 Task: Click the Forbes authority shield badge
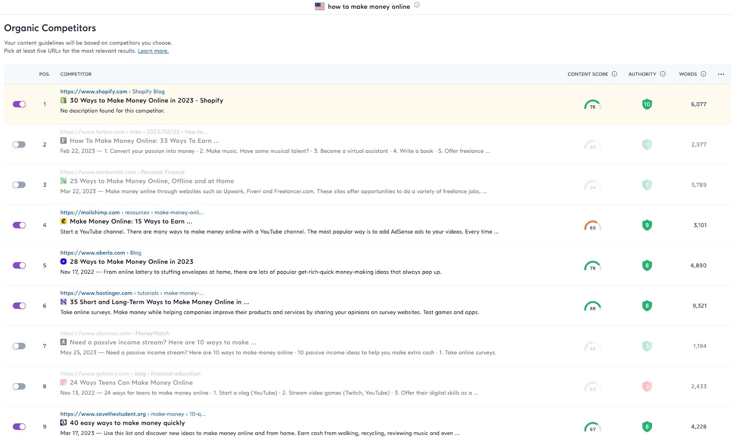(647, 145)
